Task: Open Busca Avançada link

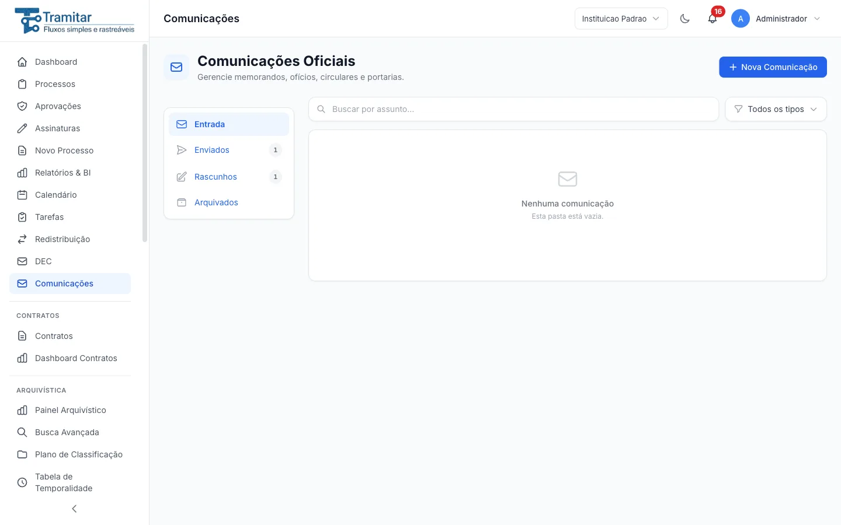Action: click(70, 432)
